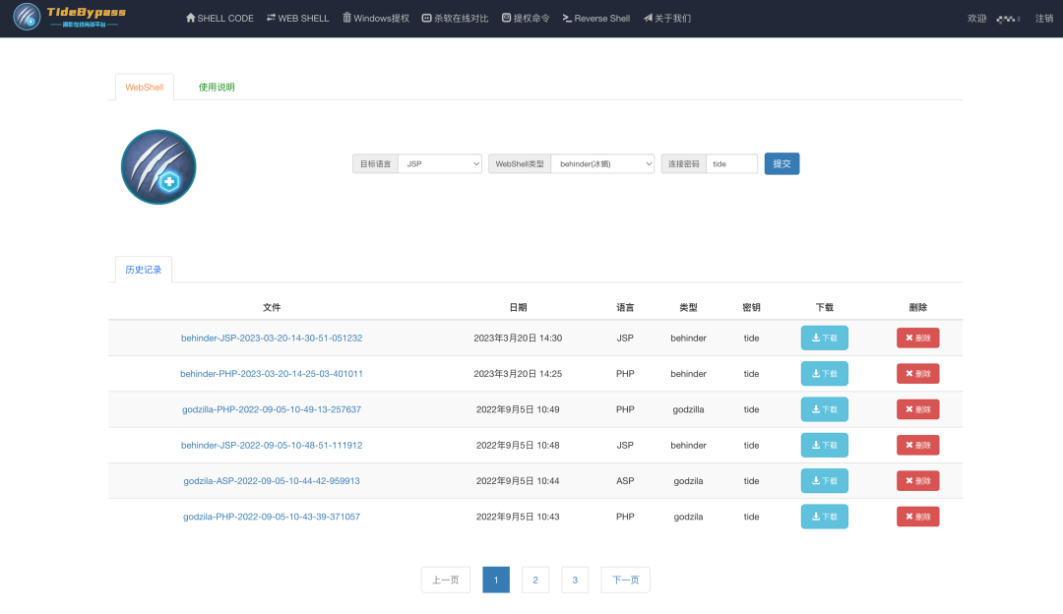Screen dimensions: 1063x614
Task: Open the Windows提权 menu
Action: click(x=376, y=19)
